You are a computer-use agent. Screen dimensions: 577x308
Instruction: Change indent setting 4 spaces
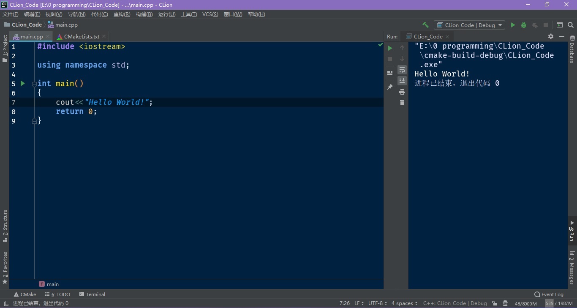click(x=404, y=303)
